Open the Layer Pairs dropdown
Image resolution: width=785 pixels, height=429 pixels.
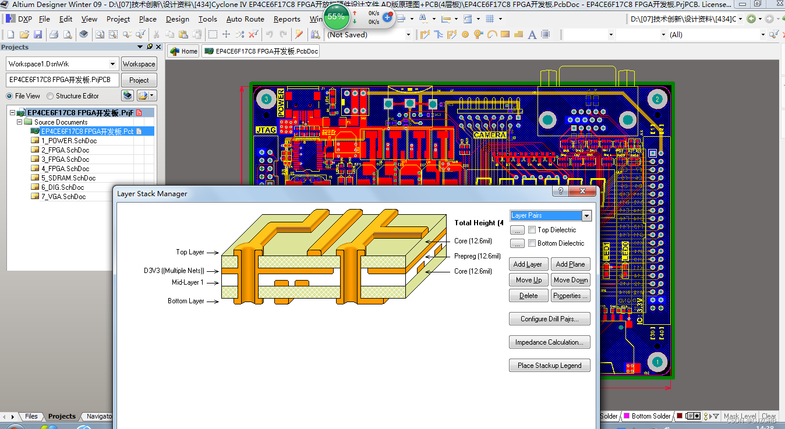coord(587,216)
